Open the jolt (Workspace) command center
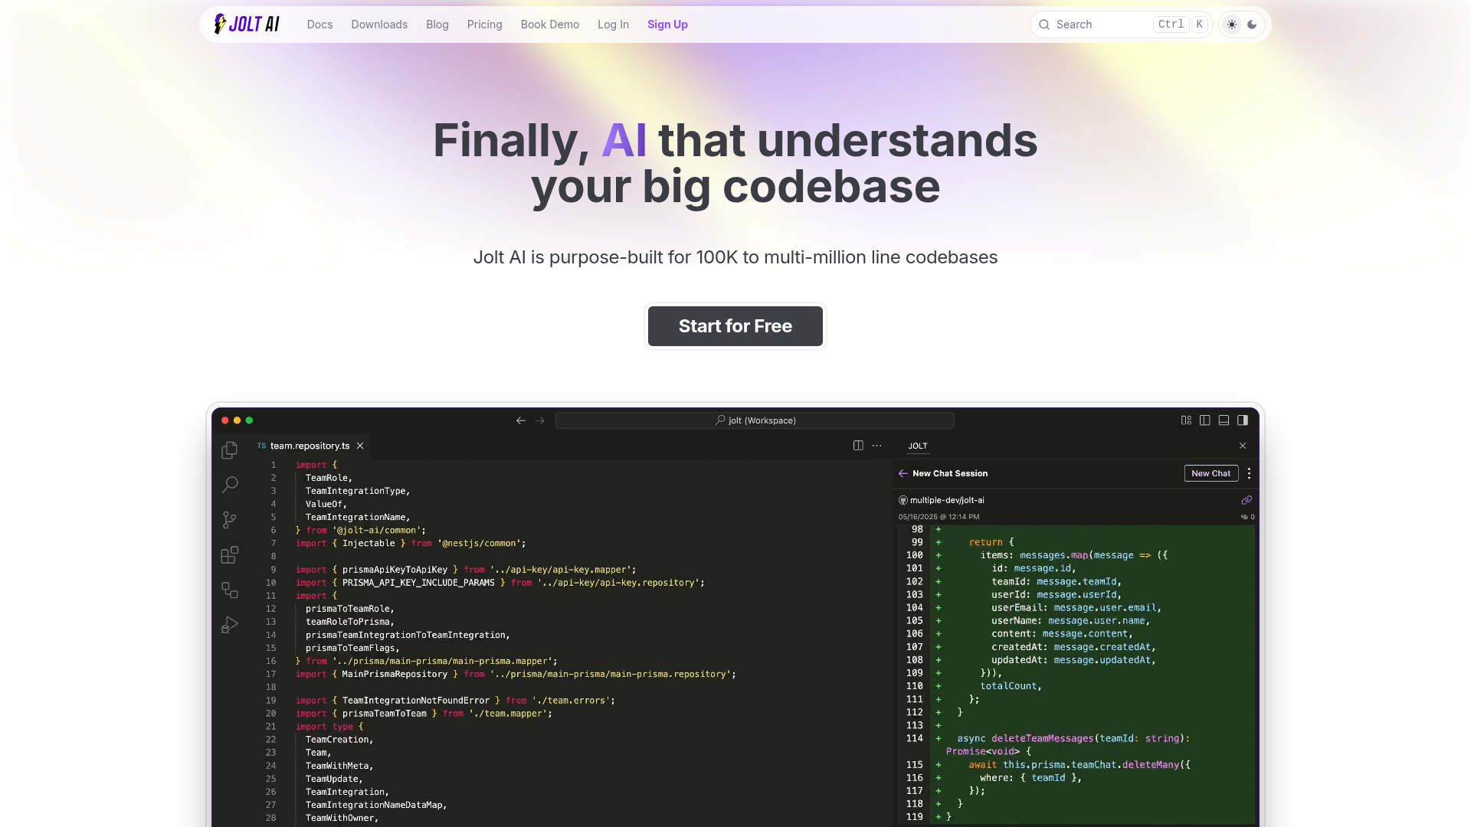This screenshot has height=827, width=1471. [x=755, y=420]
